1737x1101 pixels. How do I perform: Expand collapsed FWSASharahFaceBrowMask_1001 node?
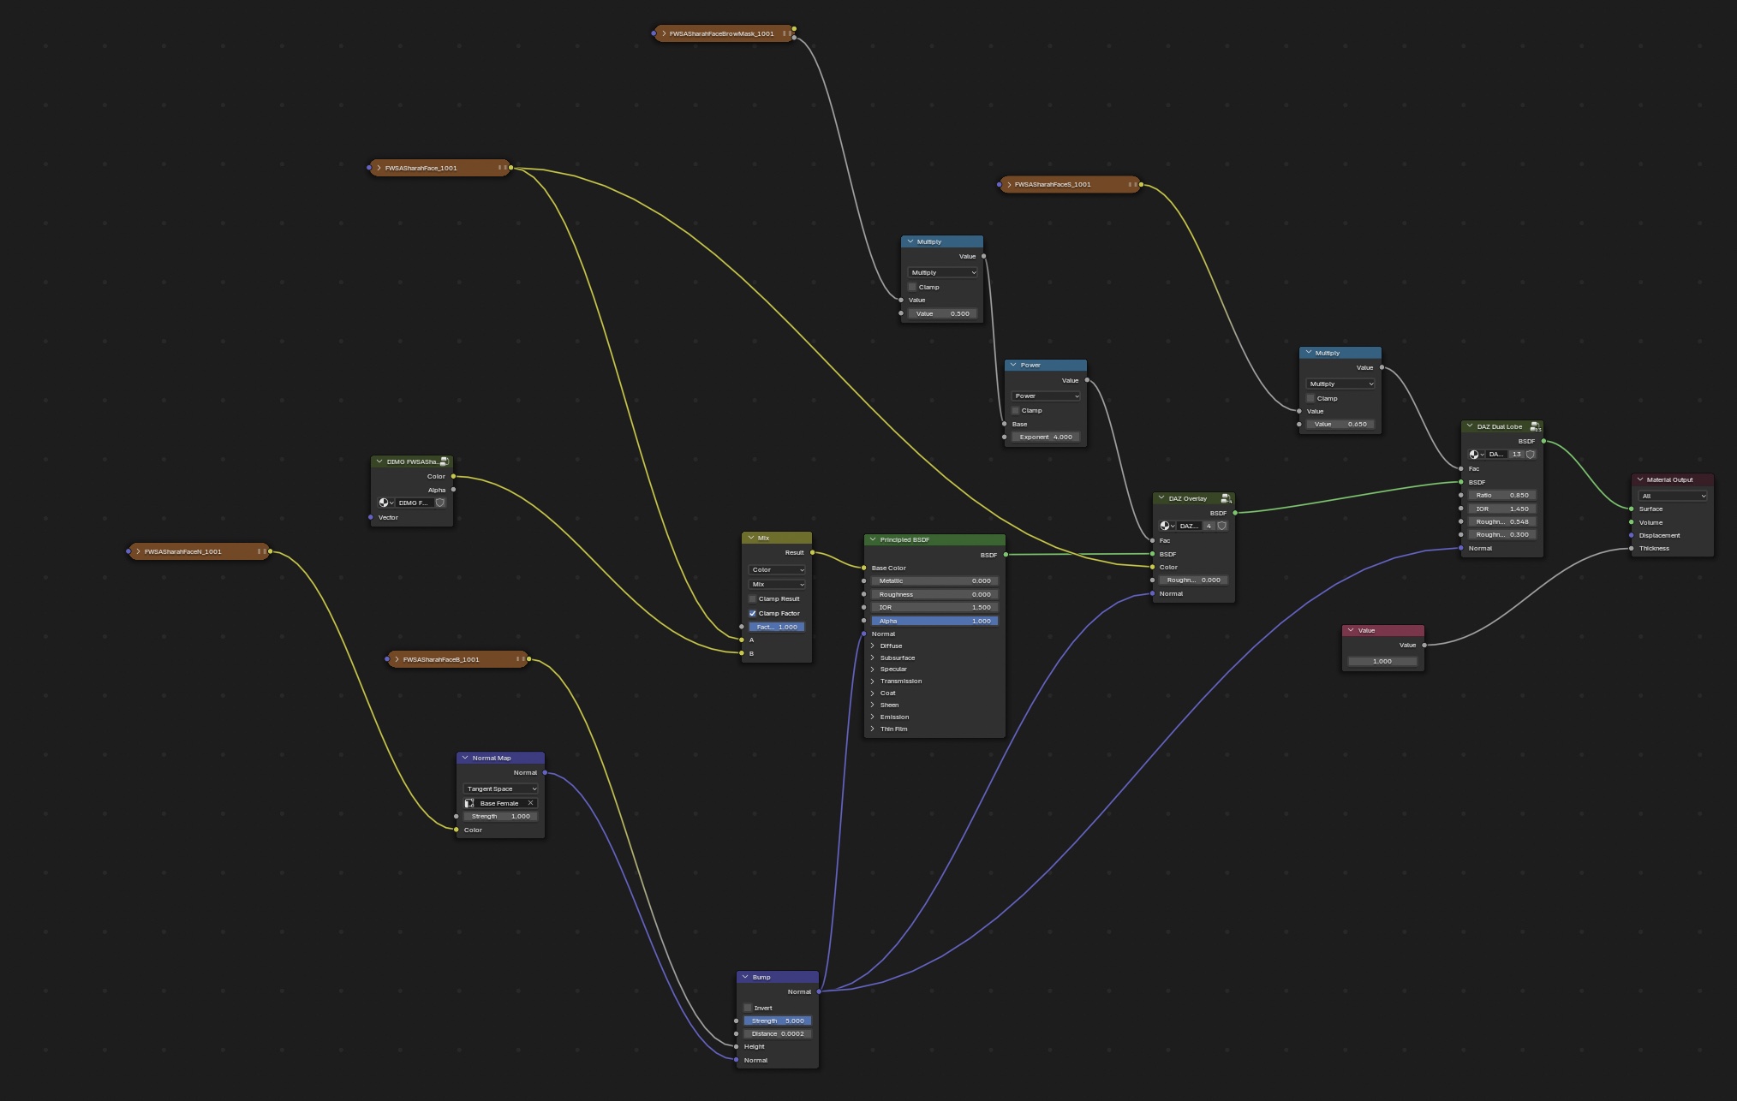[664, 33]
